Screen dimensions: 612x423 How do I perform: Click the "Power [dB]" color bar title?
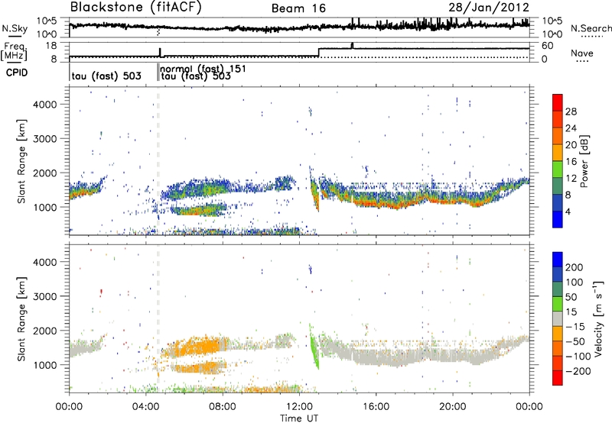coord(584,161)
